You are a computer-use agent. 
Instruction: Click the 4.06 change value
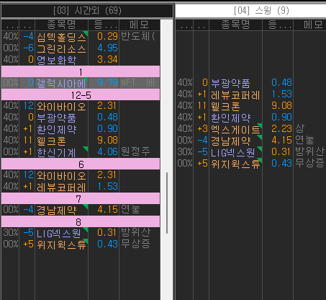[x=107, y=152]
